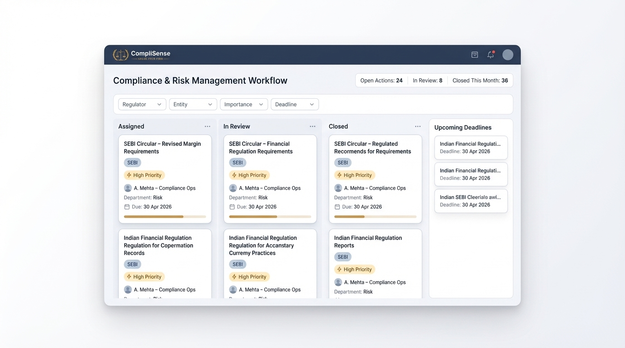This screenshot has width=625, height=348.
Task: Open the Regulator filter dropdown
Action: 142,104
